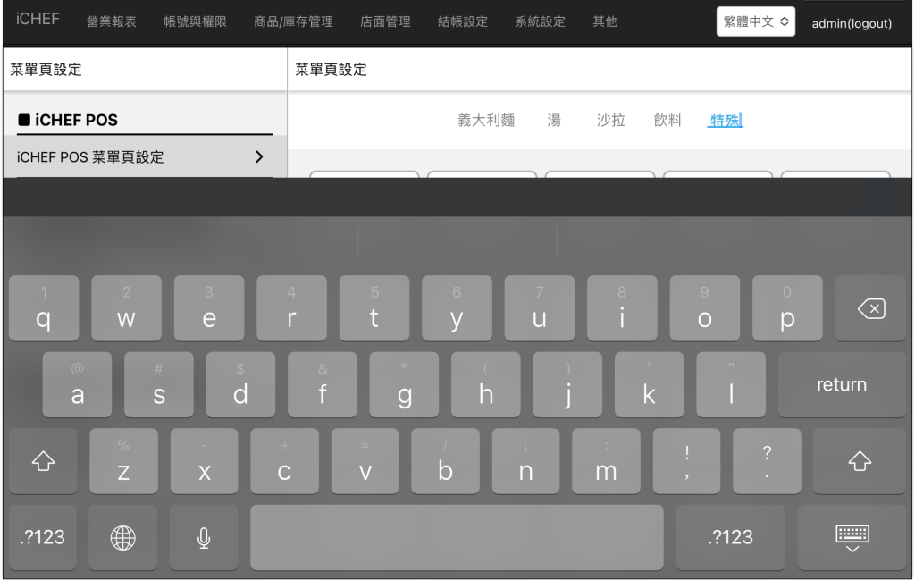Open the 營業報表 menu
Image resolution: width=915 pixels, height=580 pixels.
pos(112,21)
